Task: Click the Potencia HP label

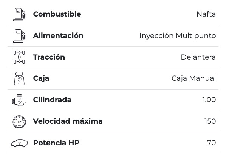Action: (x=56, y=143)
